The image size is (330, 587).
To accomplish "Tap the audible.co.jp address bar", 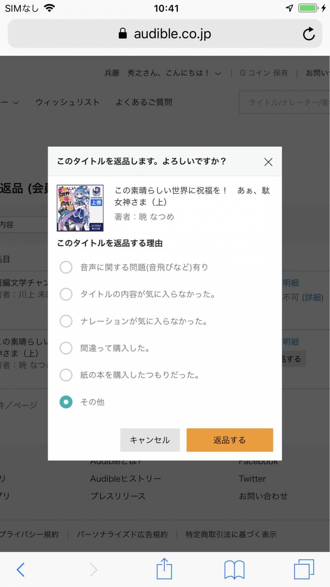I will point(165,34).
